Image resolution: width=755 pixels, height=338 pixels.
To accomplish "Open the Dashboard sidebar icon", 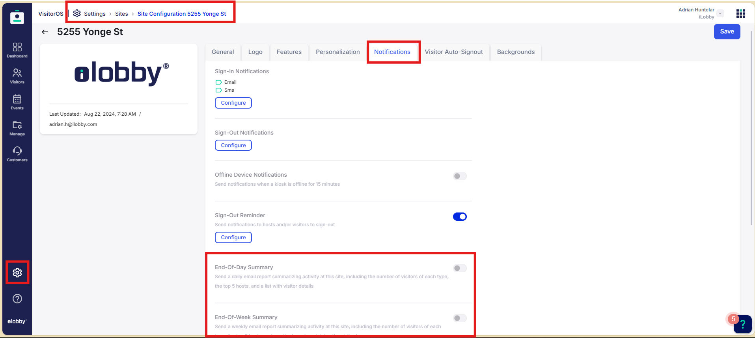I will pos(17,50).
